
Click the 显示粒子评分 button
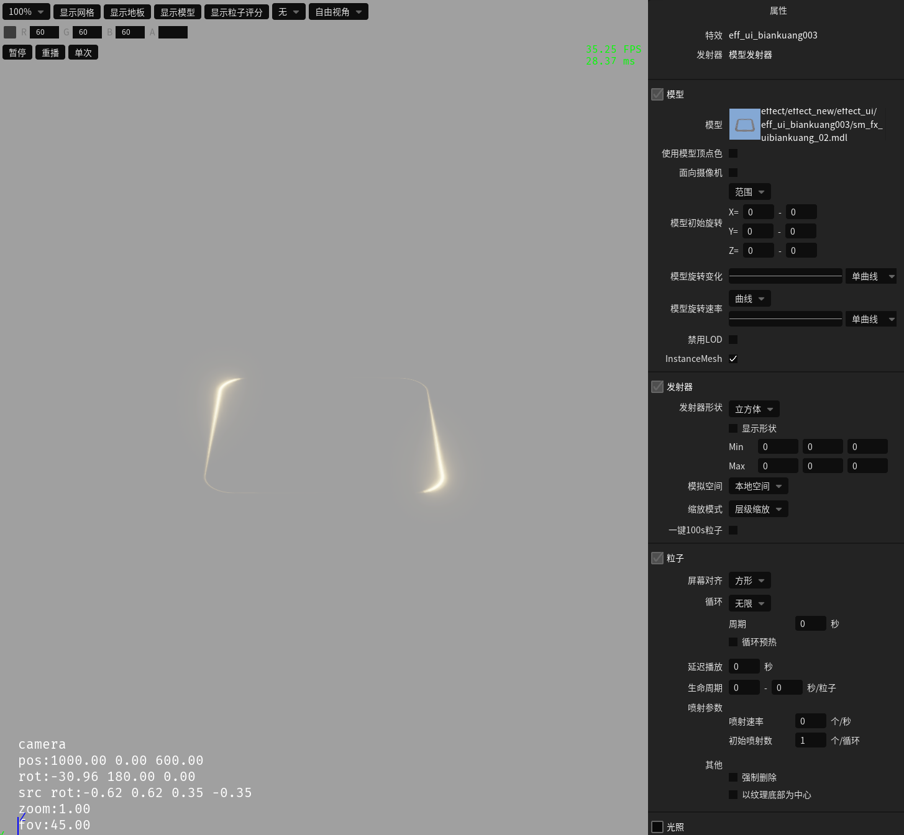click(x=237, y=12)
